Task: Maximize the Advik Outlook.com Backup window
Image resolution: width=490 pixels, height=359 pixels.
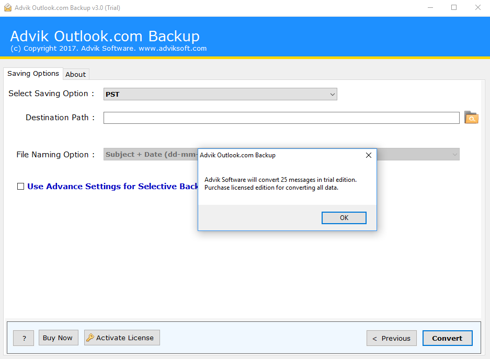Action: point(454,7)
